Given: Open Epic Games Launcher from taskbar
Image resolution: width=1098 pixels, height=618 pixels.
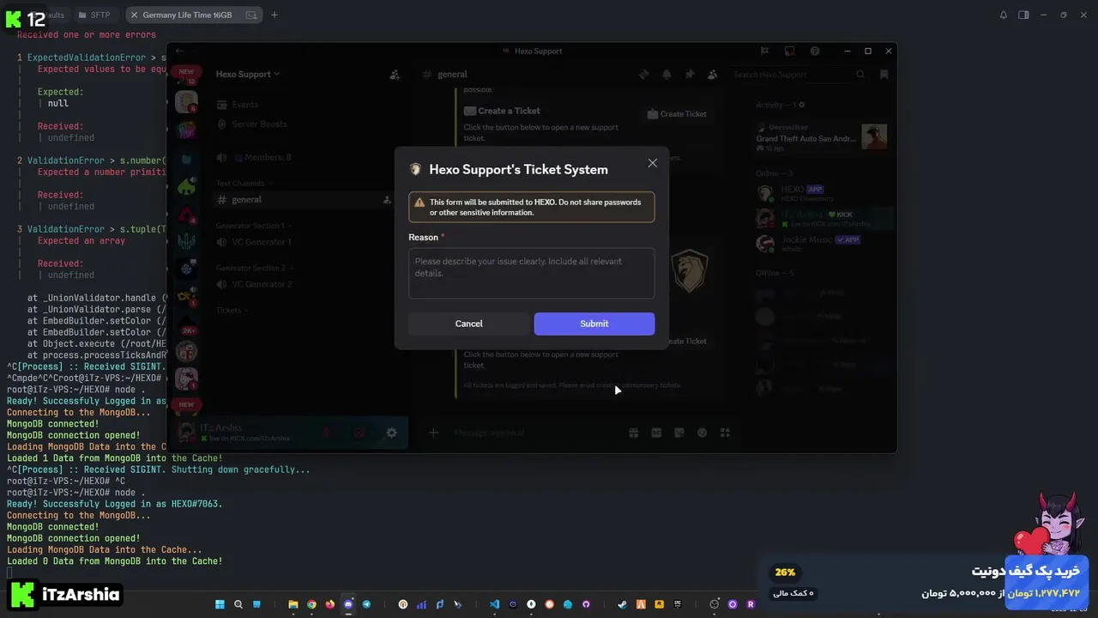Looking at the screenshot, I should tap(678, 604).
